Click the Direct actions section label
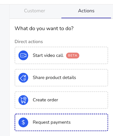 pyautogui.click(x=29, y=41)
